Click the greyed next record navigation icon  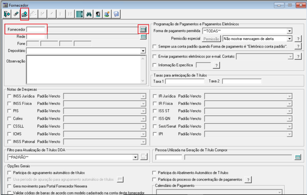pos(61,14)
